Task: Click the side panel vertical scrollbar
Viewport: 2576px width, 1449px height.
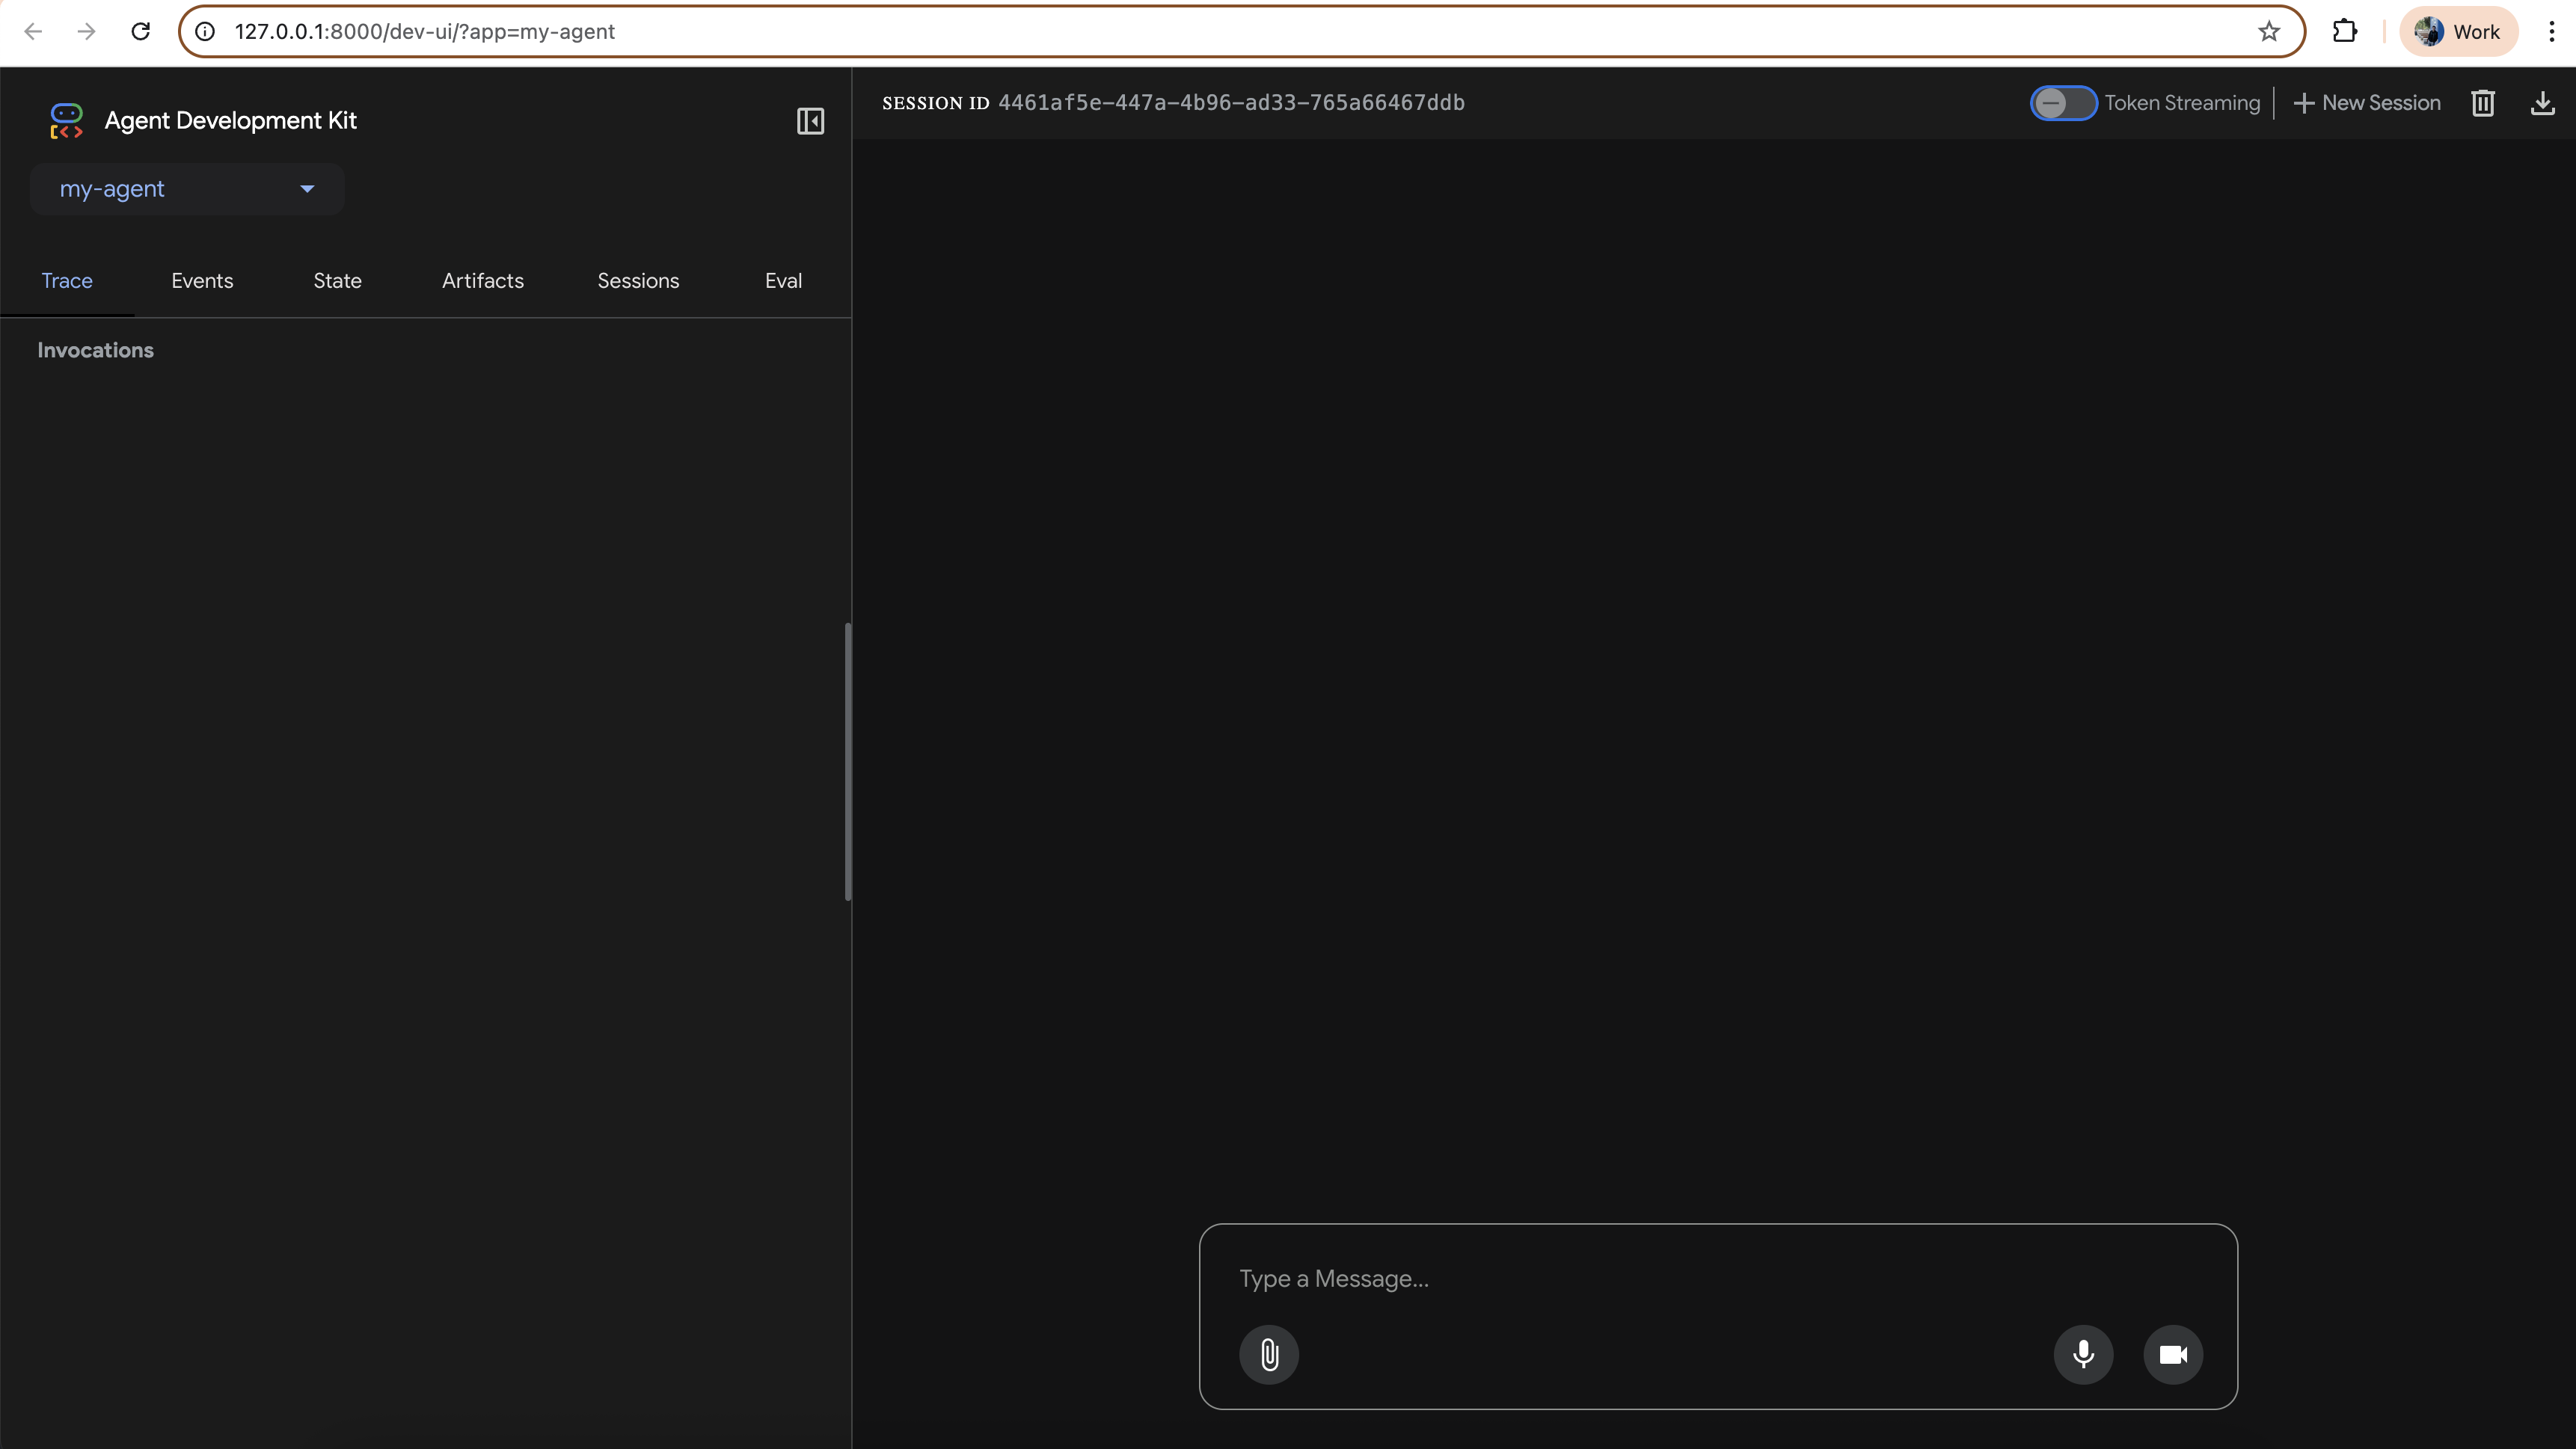Action: tap(848, 761)
